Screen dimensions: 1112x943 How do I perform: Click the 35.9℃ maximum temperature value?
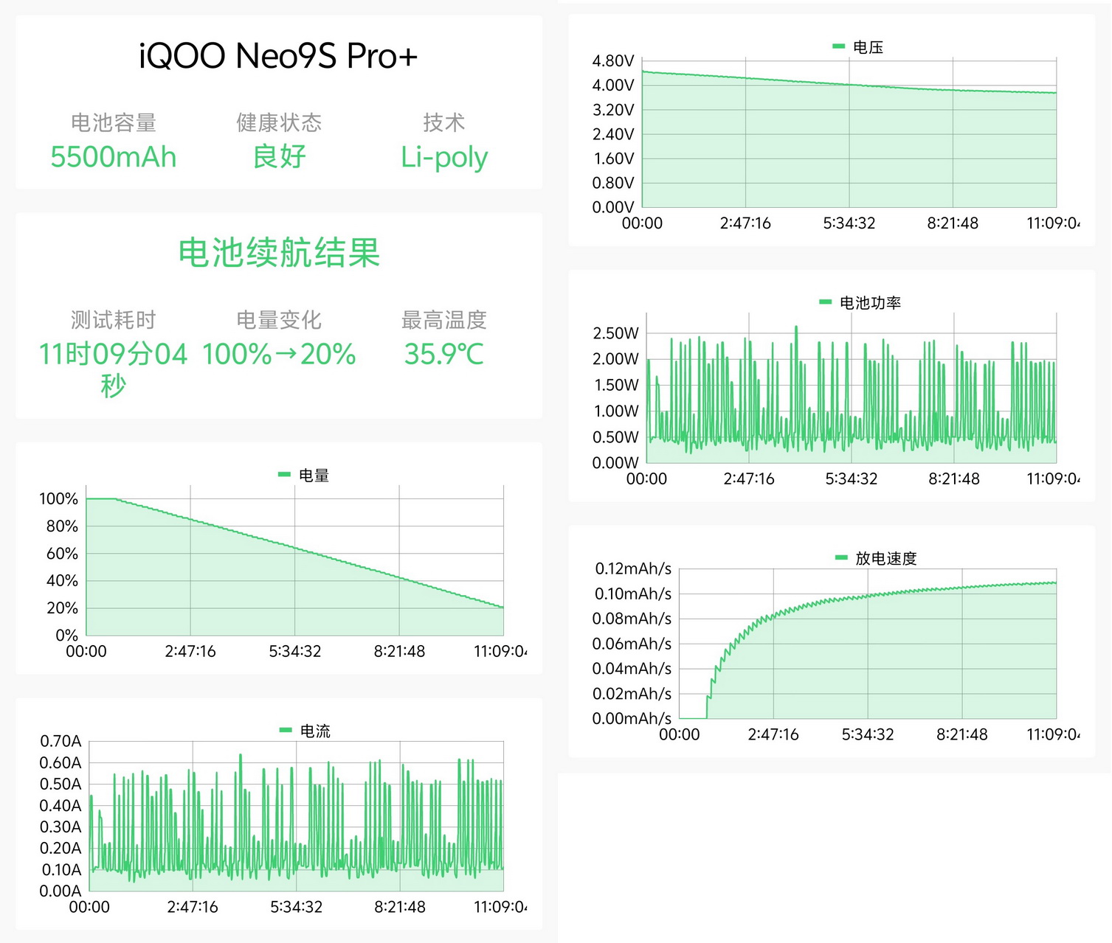(x=444, y=355)
